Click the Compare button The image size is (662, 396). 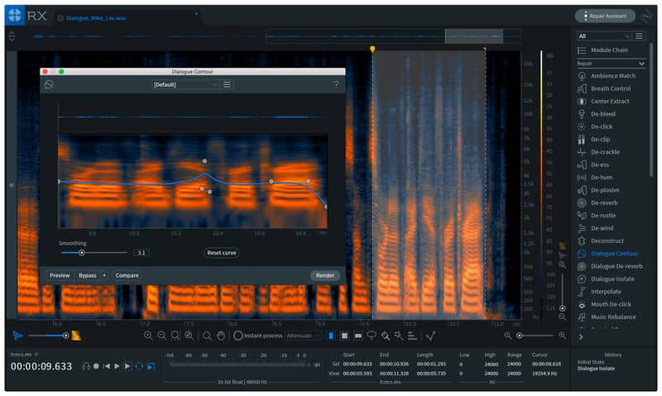click(x=127, y=275)
